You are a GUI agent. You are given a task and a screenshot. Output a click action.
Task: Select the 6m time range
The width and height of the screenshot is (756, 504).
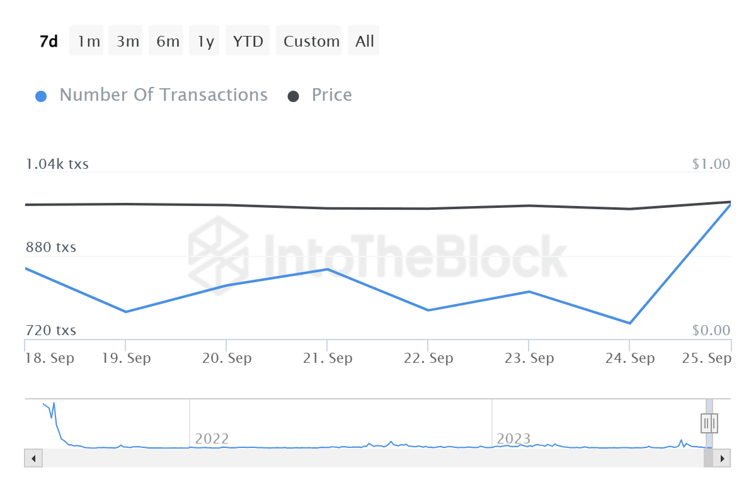[x=168, y=42]
